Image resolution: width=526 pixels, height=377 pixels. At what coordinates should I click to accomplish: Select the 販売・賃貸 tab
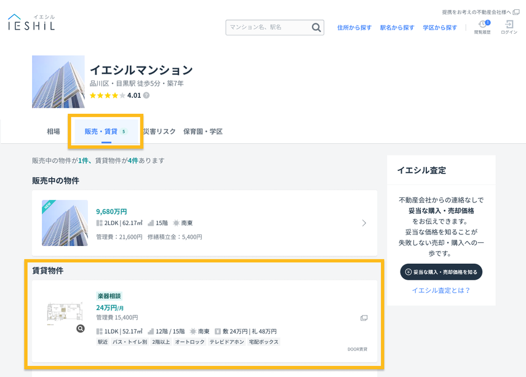point(106,132)
